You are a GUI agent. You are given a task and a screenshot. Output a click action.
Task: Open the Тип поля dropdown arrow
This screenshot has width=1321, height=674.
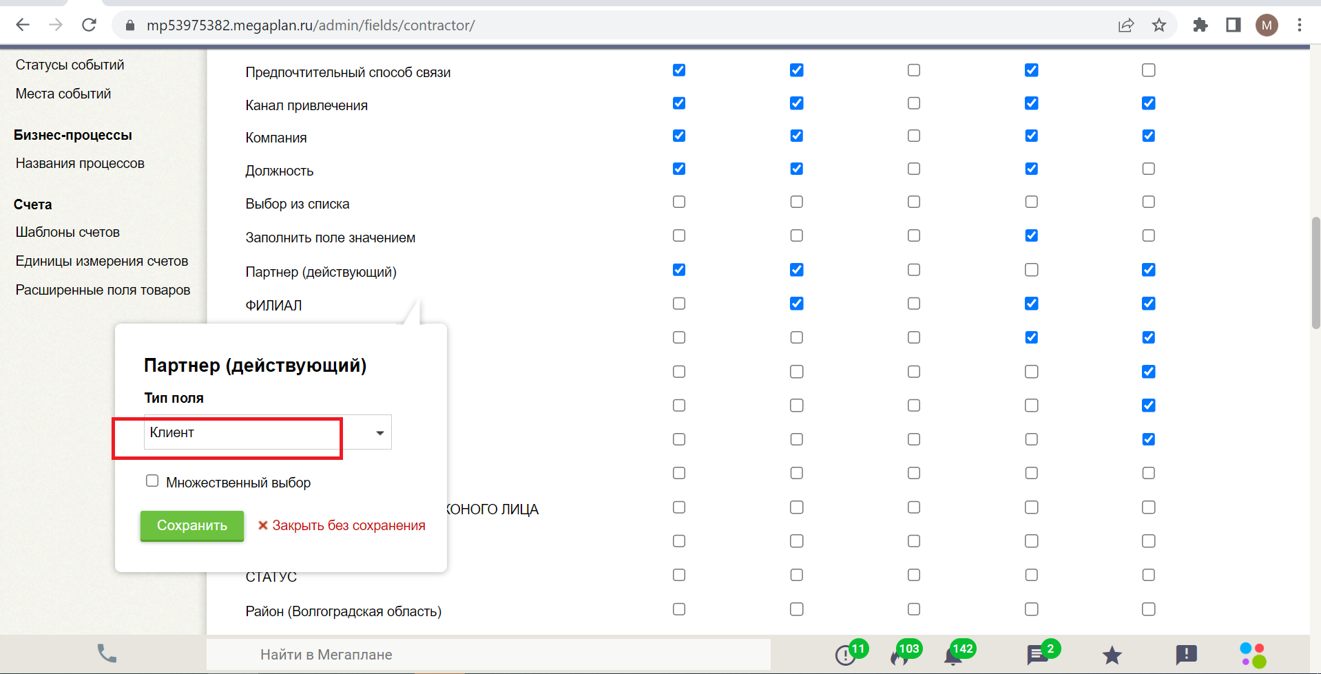coord(379,433)
